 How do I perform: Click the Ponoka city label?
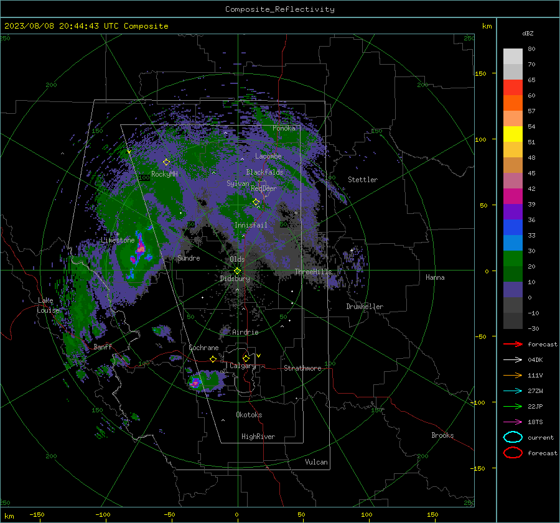pyautogui.click(x=284, y=128)
